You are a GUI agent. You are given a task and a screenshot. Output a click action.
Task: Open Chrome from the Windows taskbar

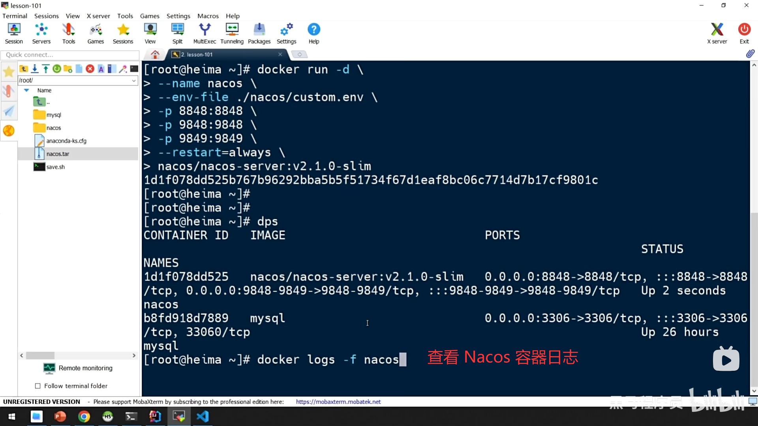(84, 417)
